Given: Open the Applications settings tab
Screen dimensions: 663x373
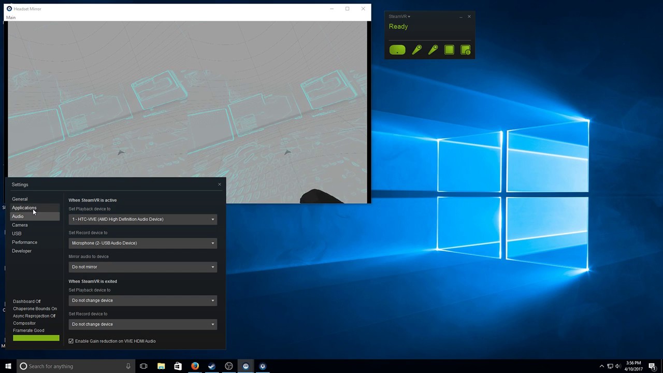Looking at the screenshot, I should point(35,208).
